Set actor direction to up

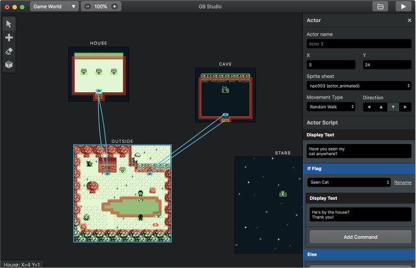[x=381, y=107]
